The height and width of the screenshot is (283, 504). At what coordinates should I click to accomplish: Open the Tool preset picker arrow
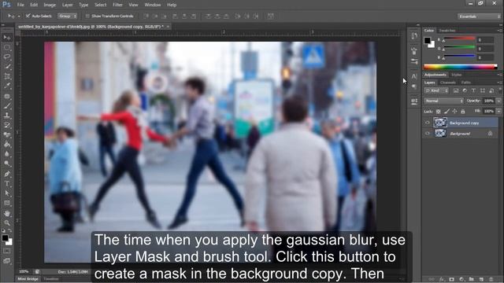[19, 16]
